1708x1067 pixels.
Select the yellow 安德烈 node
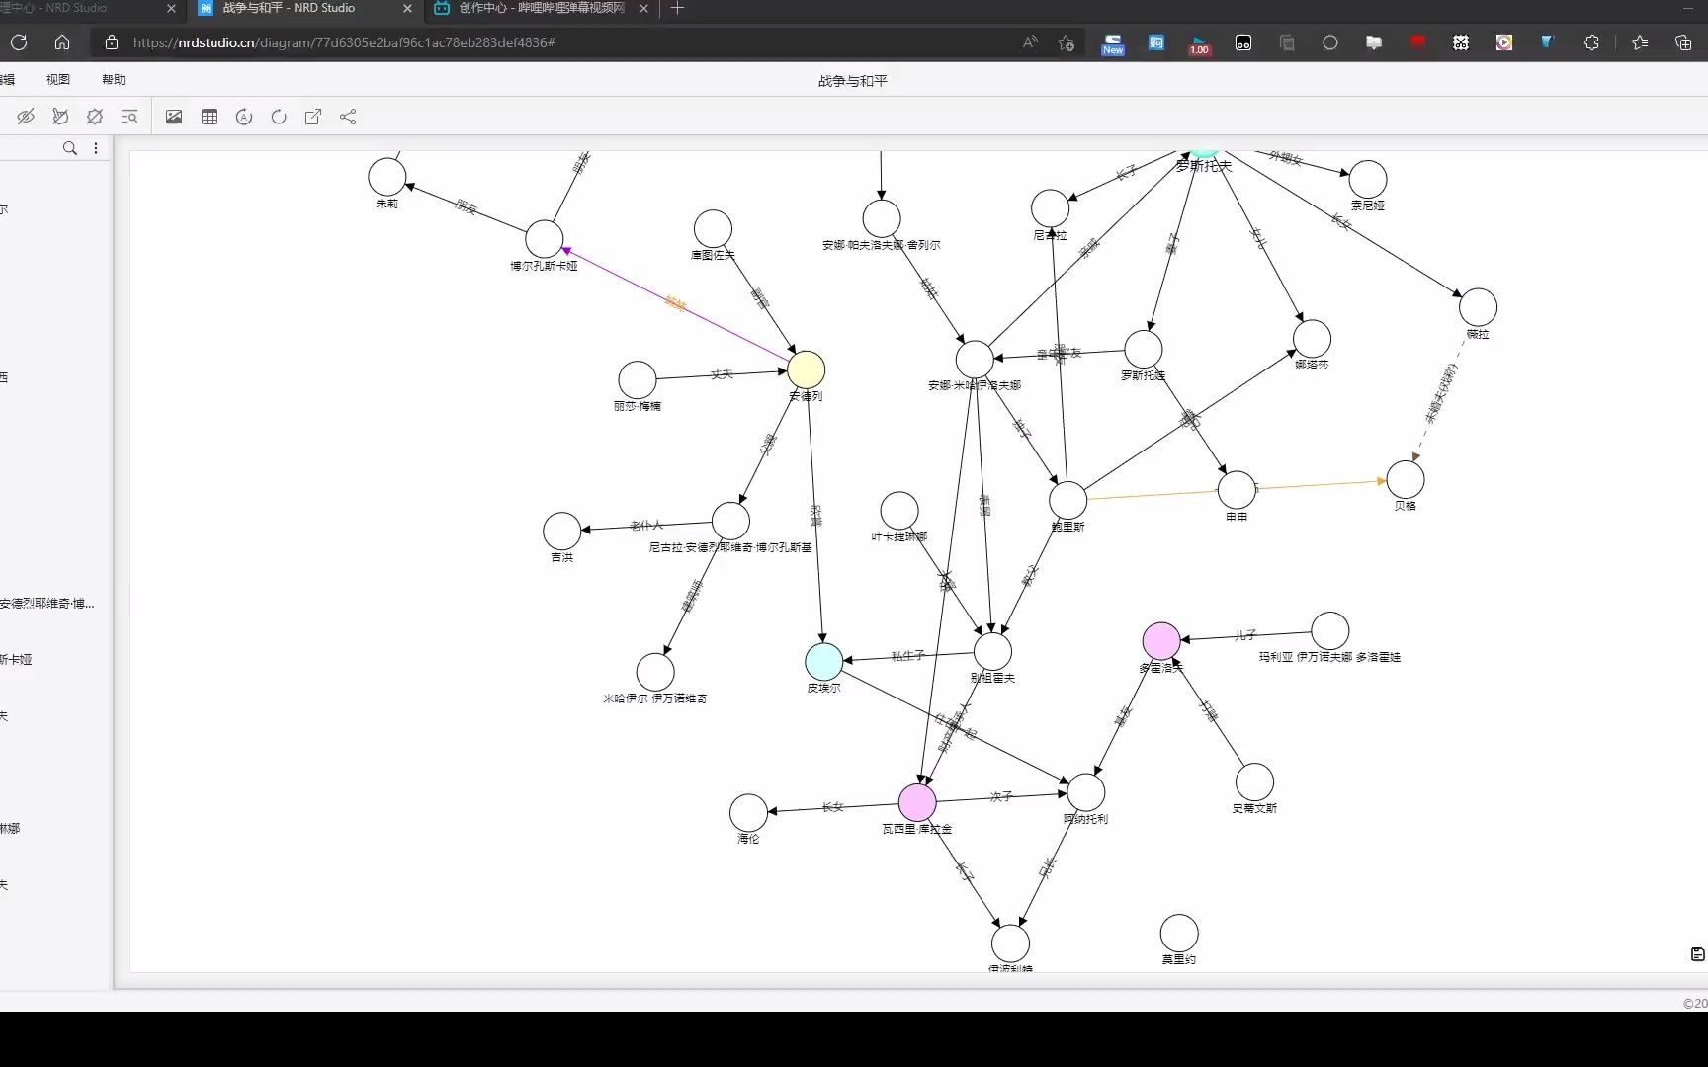tap(806, 369)
